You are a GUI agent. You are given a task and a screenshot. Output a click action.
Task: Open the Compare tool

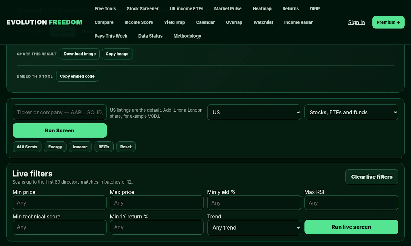pyautogui.click(x=104, y=22)
